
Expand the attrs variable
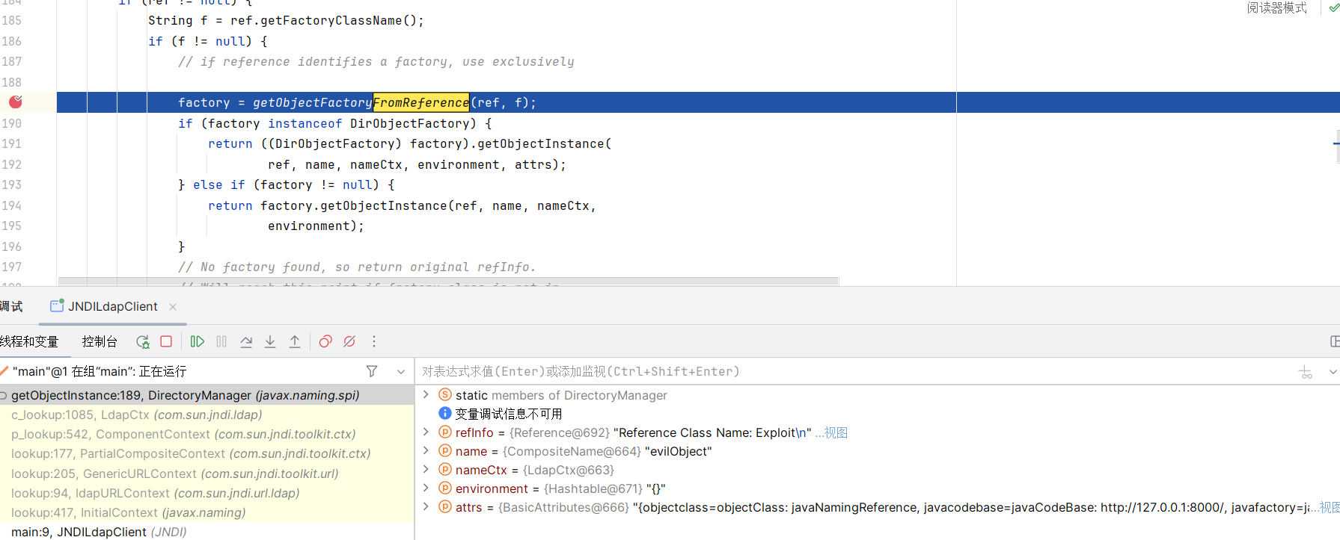point(426,506)
